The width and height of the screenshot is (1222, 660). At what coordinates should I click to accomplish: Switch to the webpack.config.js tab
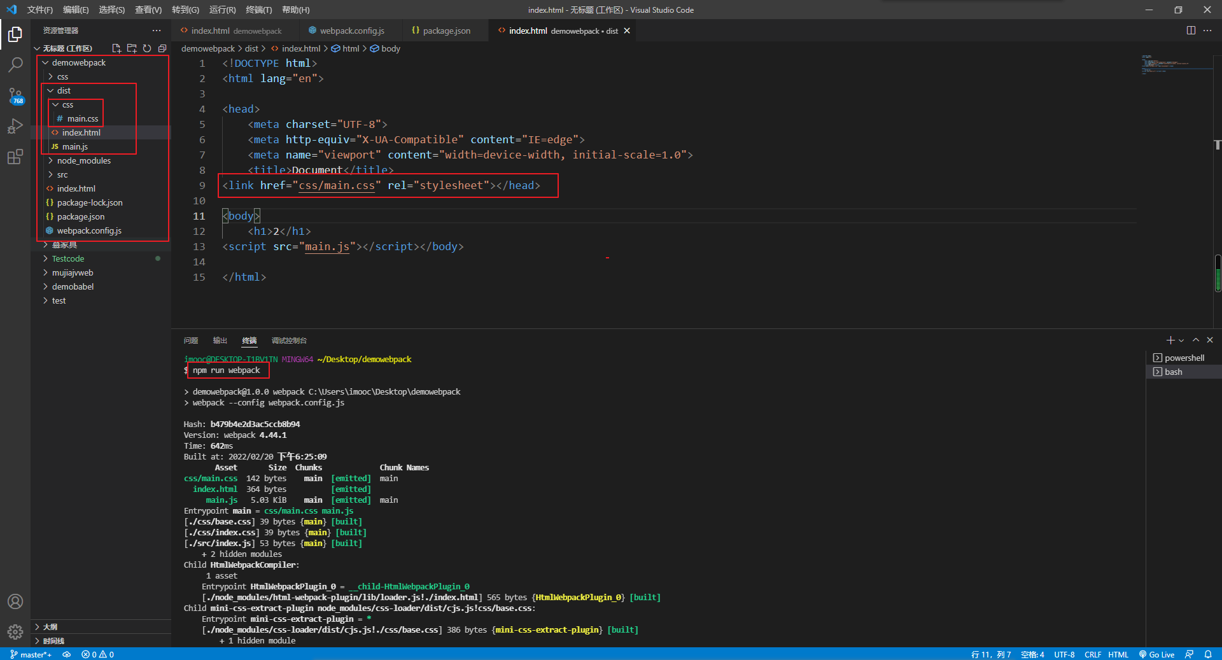click(x=351, y=31)
